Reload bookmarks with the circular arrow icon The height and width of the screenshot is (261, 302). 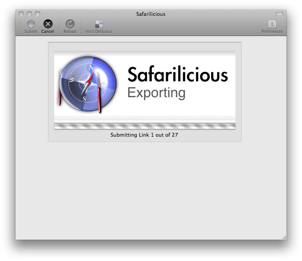point(70,24)
